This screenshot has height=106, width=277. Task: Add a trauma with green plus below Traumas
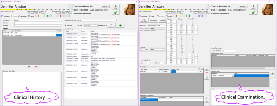click(29, 67)
